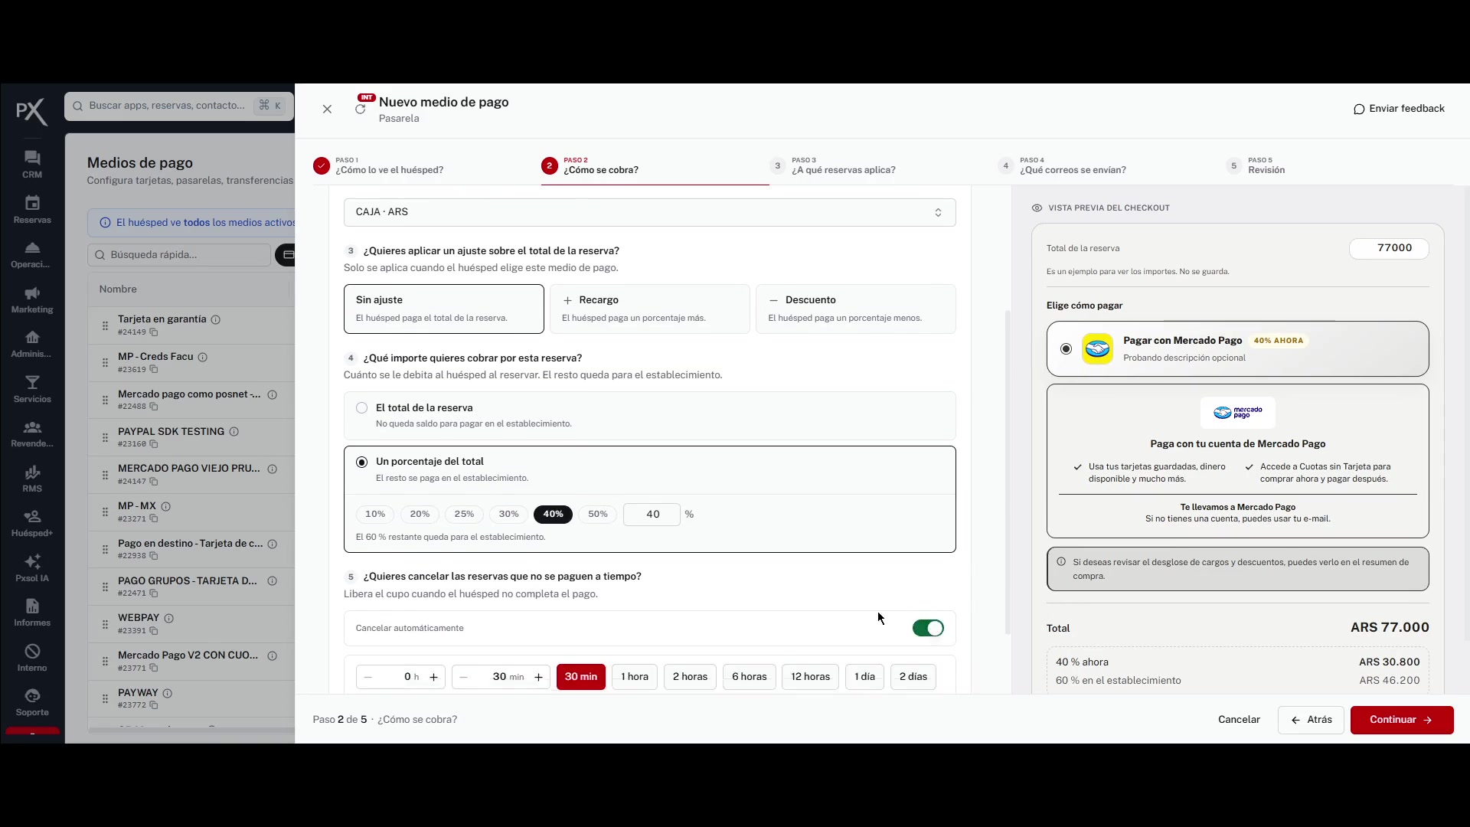Open the RMS sidebar icon
Viewport: 1470px width, 827px height.
[x=32, y=472]
